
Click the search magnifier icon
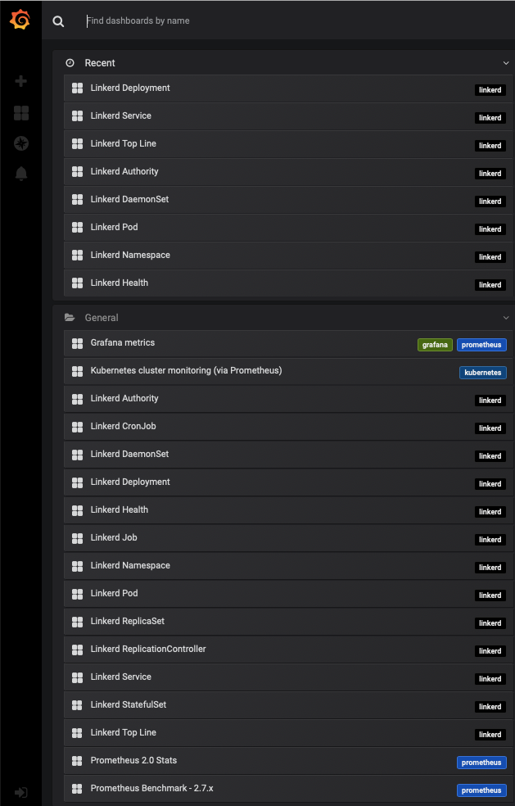coord(59,21)
